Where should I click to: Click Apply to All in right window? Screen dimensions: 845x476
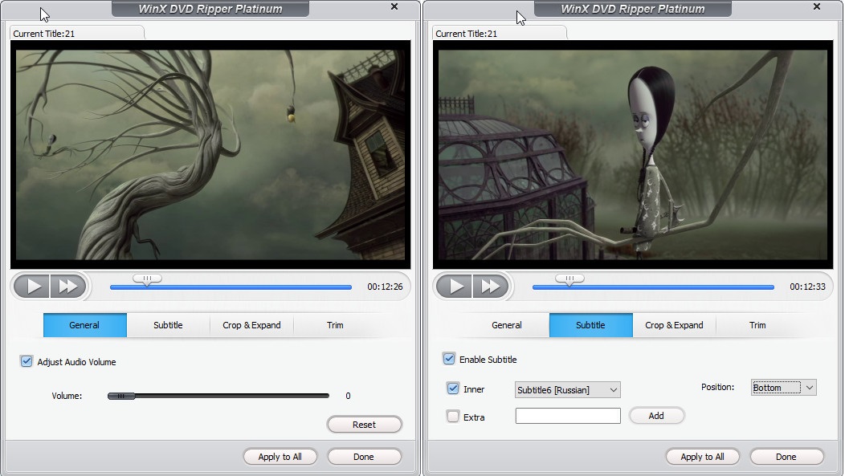pos(702,457)
